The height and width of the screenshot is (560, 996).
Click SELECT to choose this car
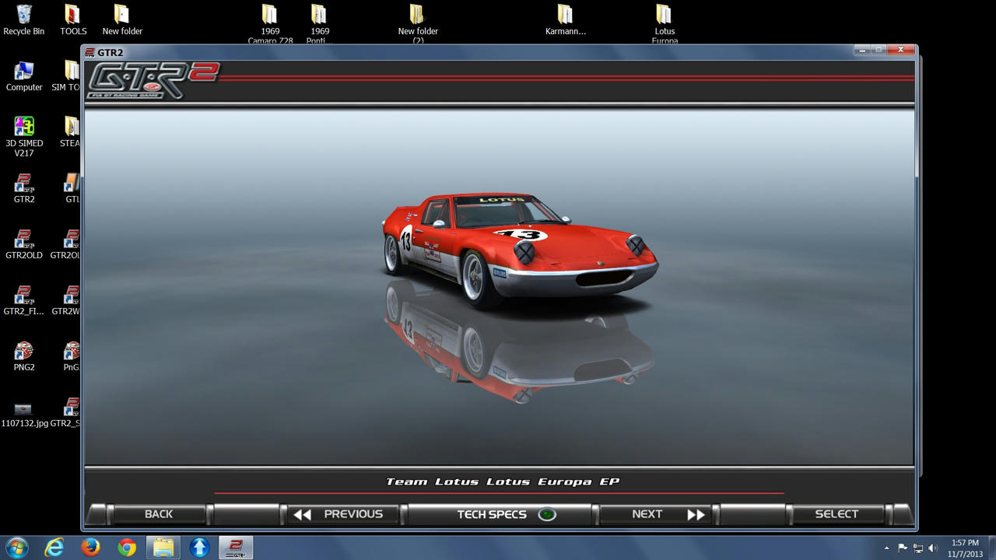[836, 514]
